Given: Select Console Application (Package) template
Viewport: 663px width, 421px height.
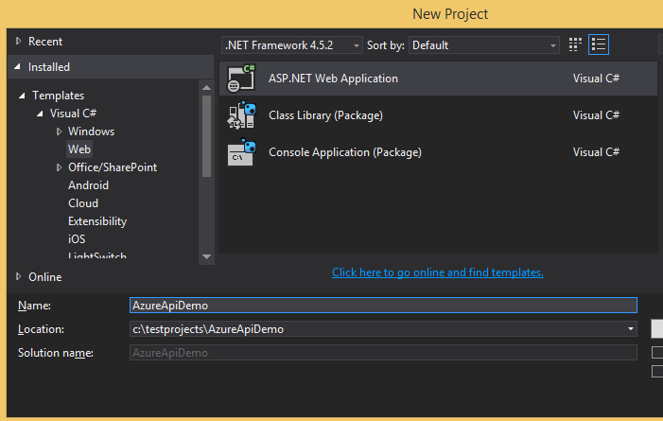Looking at the screenshot, I should click(438, 152).
